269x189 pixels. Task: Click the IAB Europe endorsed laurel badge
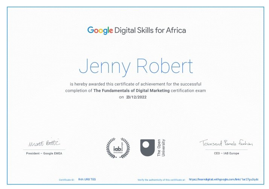[x=118, y=148]
